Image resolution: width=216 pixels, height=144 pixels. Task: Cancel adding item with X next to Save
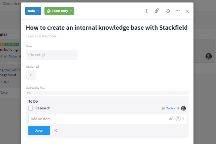[x=55, y=130]
